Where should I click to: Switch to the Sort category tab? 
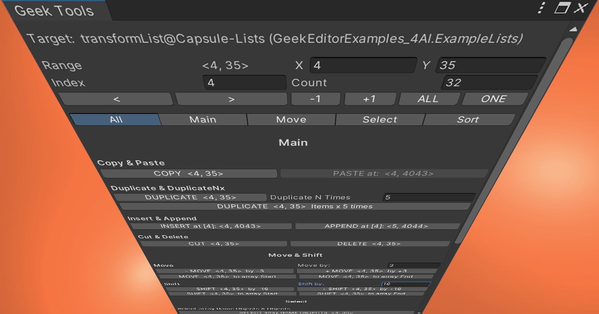[468, 120]
